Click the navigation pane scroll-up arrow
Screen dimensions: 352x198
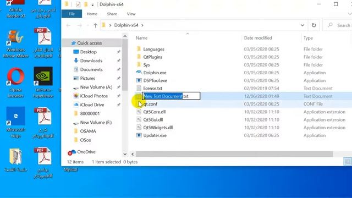point(125,36)
